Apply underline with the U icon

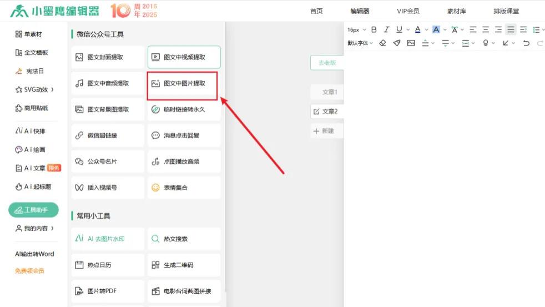[x=399, y=29]
